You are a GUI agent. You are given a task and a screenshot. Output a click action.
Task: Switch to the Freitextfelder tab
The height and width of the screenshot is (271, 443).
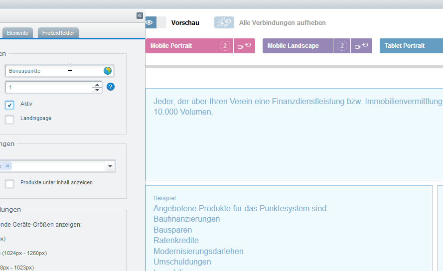point(57,33)
